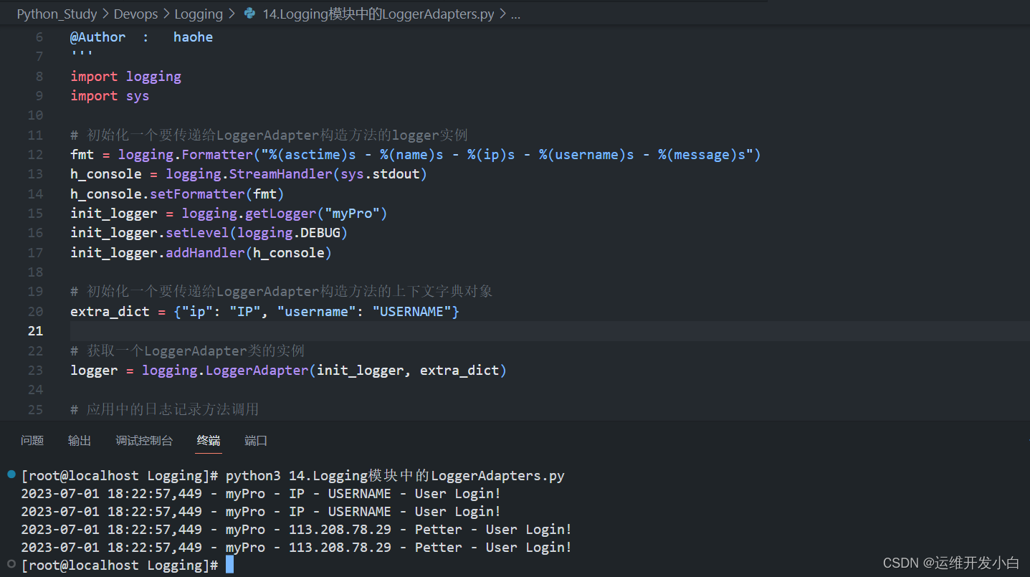Image resolution: width=1030 pixels, height=577 pixels.
Task: Click the blue command status dot in terminal
Action: pyautogui.click(x=11, y=475)
